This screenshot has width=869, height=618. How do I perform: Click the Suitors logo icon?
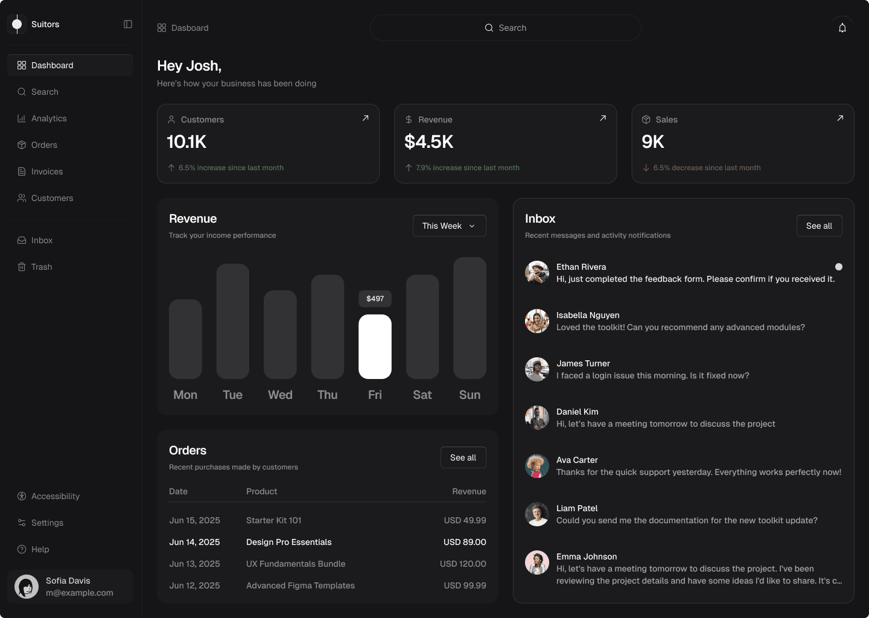18,24
